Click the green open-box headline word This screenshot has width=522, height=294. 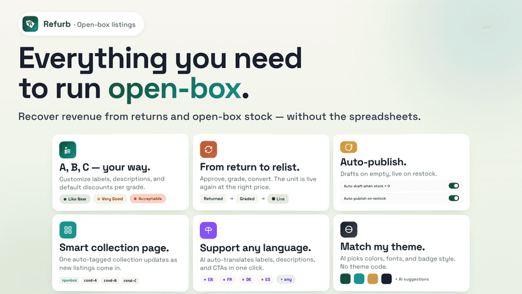[175, 89]
